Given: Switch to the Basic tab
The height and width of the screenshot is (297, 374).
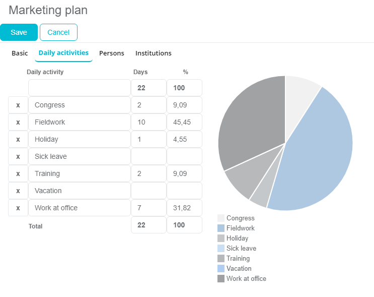Looking at the screenshot, I should 20,53.
